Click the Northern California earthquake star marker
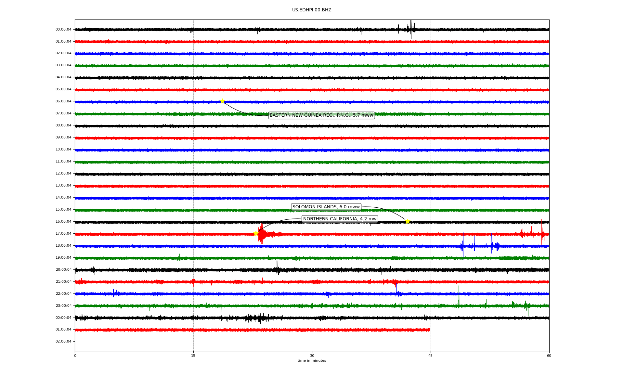Image resolution: width=624 pixels, height=390 pixels. (256, 233)
